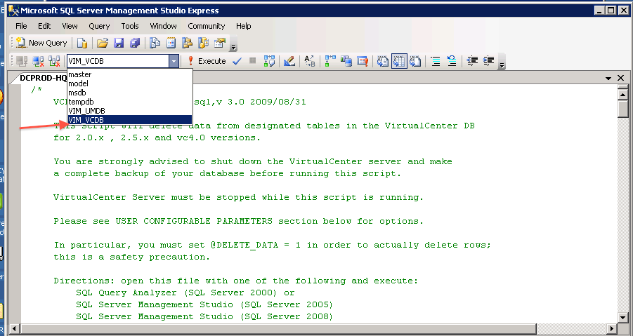The image size is (633, 336).
Task: Click the Open File folder icon
Action: point(103,43)
